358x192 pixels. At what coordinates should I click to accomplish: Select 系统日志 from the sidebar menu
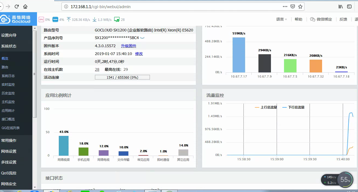click(8, 76)
